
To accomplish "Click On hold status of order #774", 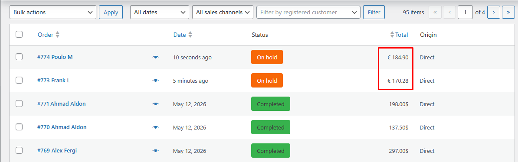I will coord(267,57).
